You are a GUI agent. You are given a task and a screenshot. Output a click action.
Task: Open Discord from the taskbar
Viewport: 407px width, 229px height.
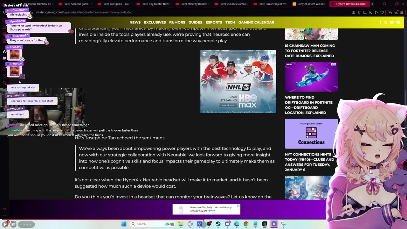227,224
